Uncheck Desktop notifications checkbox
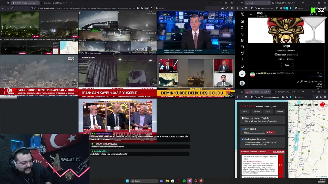Screen dimensions: 328x184 coord(243,139)
